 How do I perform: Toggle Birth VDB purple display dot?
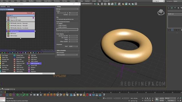(33, 18)
